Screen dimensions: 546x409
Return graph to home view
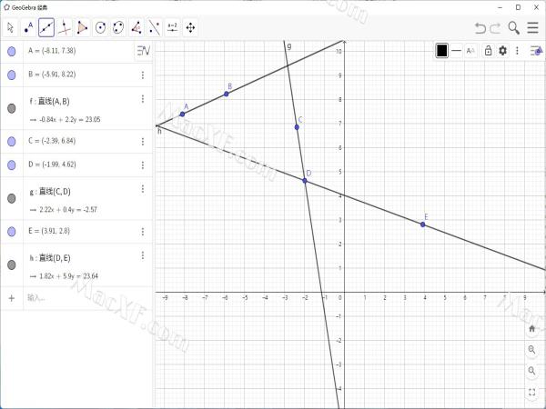(x=531, y=329)
